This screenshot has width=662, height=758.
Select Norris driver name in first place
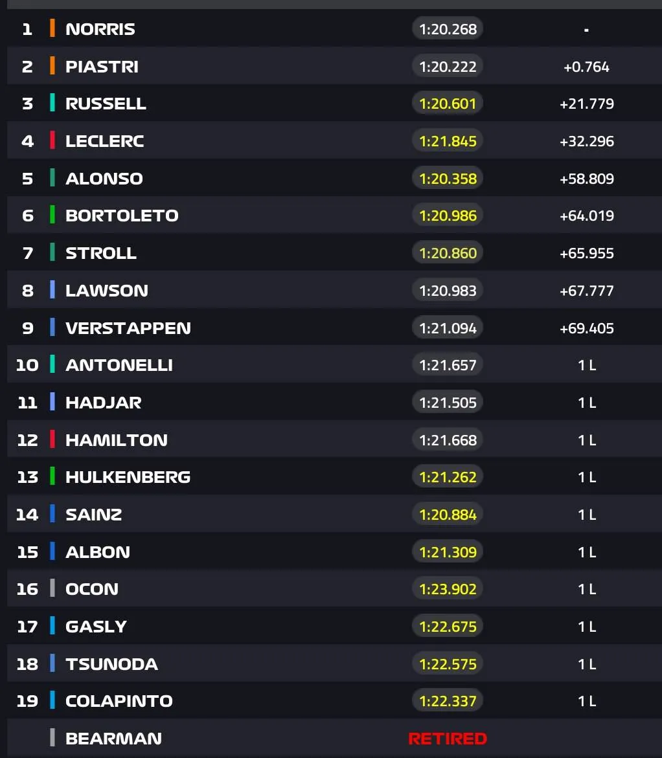tap(100, 29)
